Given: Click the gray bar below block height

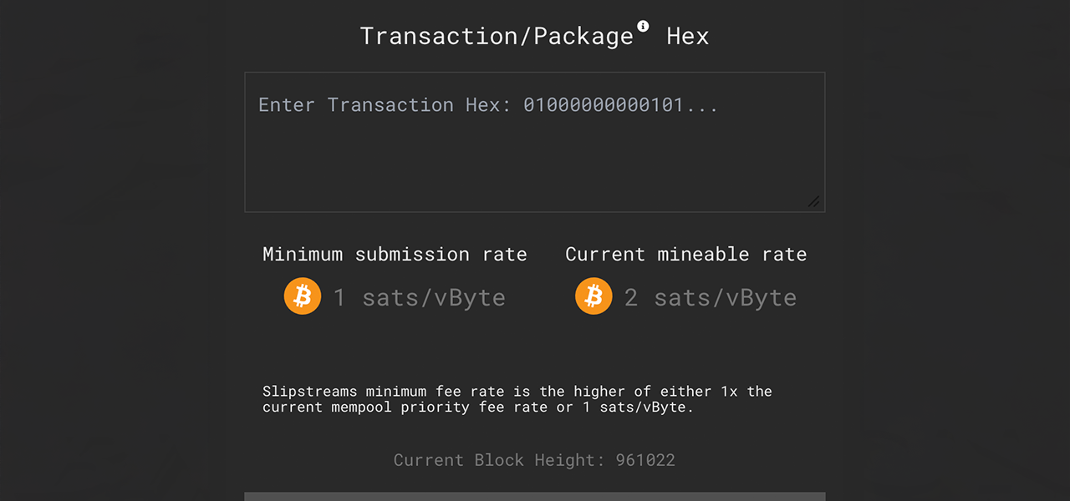Looking at the screenshot, I should [535, 497].
